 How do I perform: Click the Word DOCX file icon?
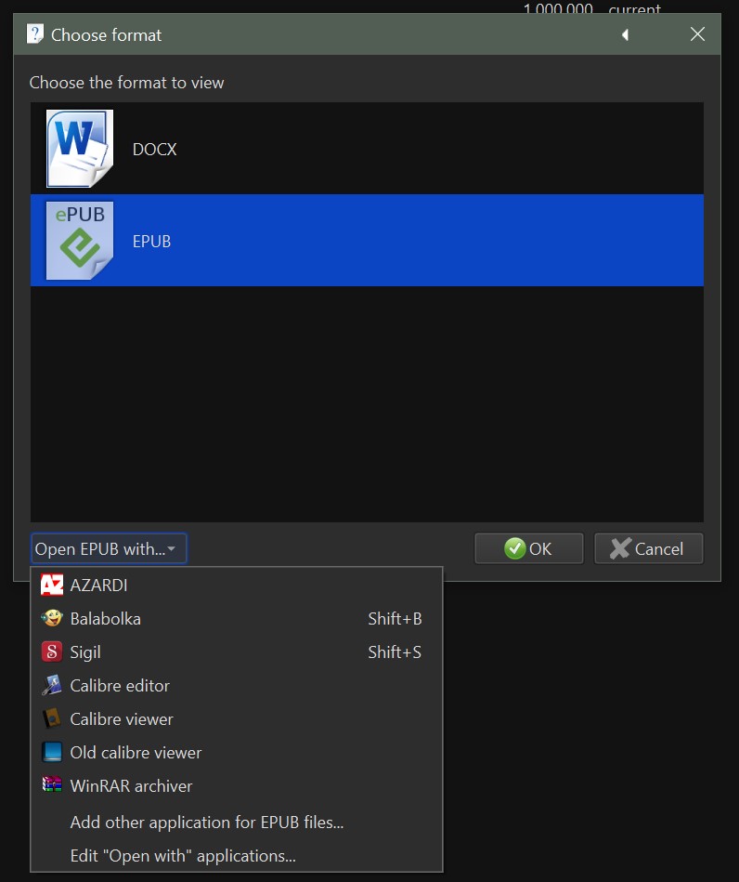pos(80,149)
